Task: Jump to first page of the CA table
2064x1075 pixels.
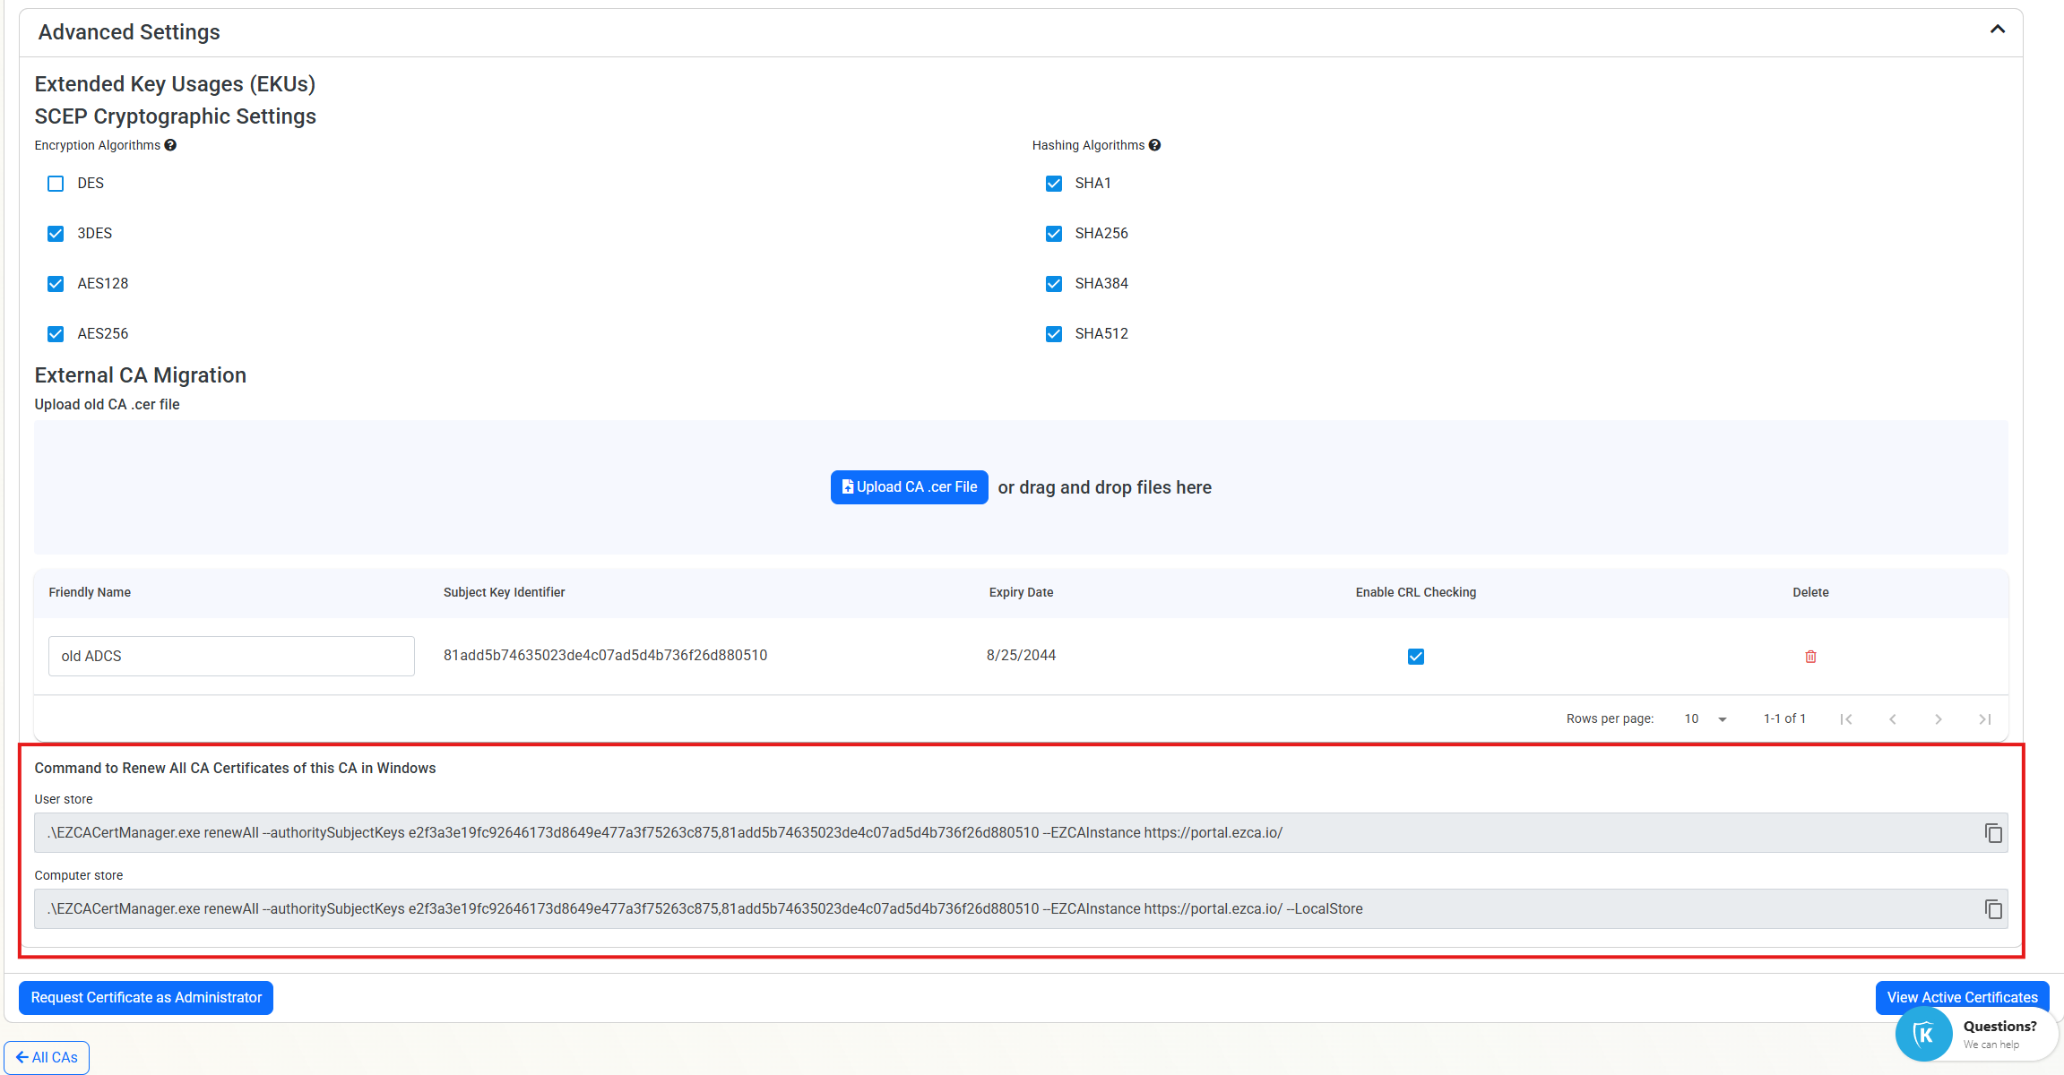Action: click(1846, 718)
